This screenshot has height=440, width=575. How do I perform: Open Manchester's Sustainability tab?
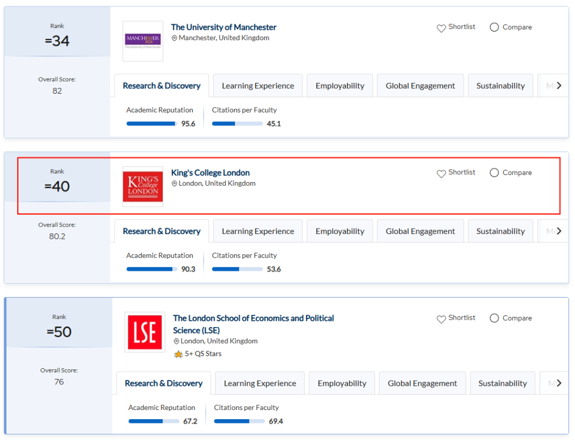pos(501,86)
